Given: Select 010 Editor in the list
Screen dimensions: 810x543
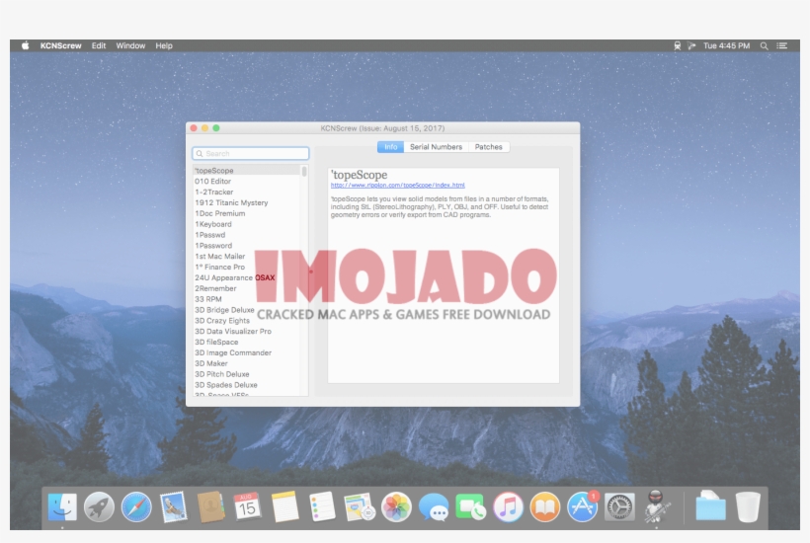Looking at the screenshot, I should click(247, 182).
